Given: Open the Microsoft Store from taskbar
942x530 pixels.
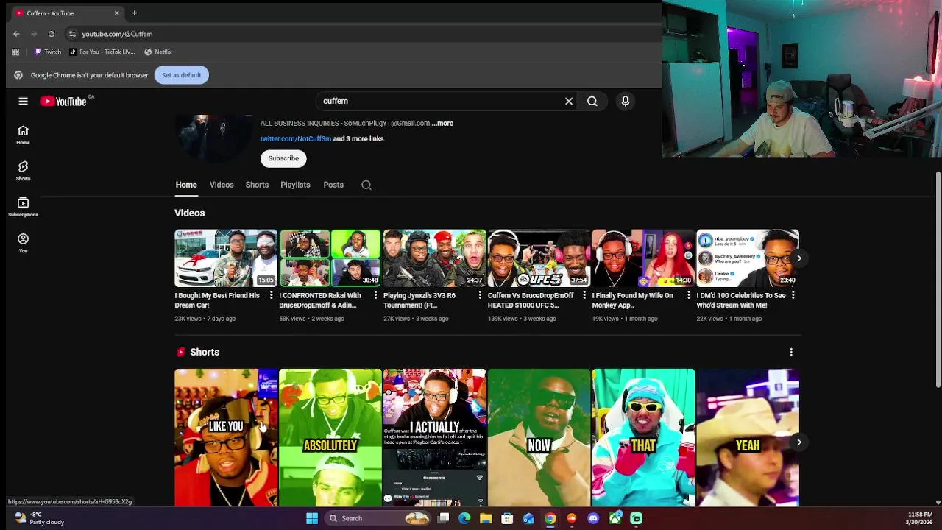Looking at the screenshot, I should coord(507,519).
